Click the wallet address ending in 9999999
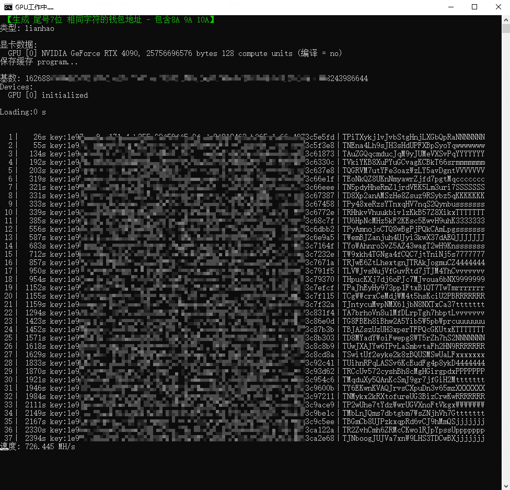The height and width of the screenshot is (490, 510). (x=413, y=279)
